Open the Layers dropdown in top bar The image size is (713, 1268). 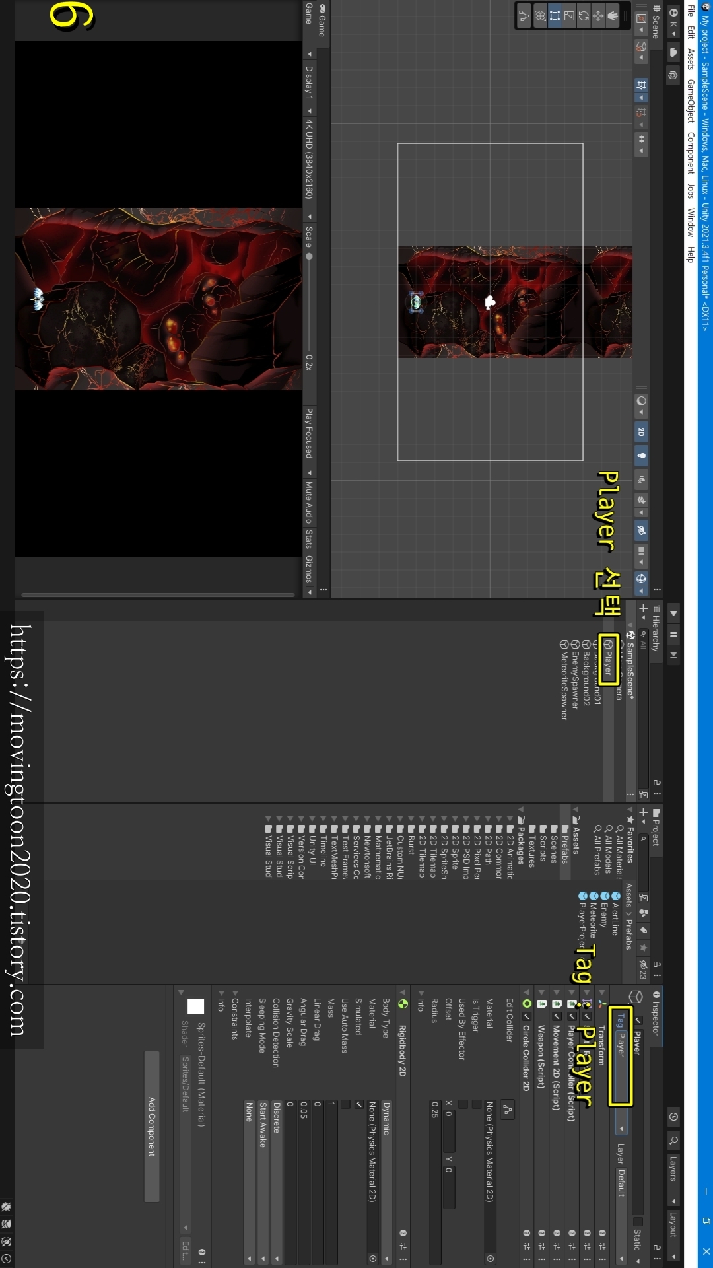click(x=673, y=1180)
